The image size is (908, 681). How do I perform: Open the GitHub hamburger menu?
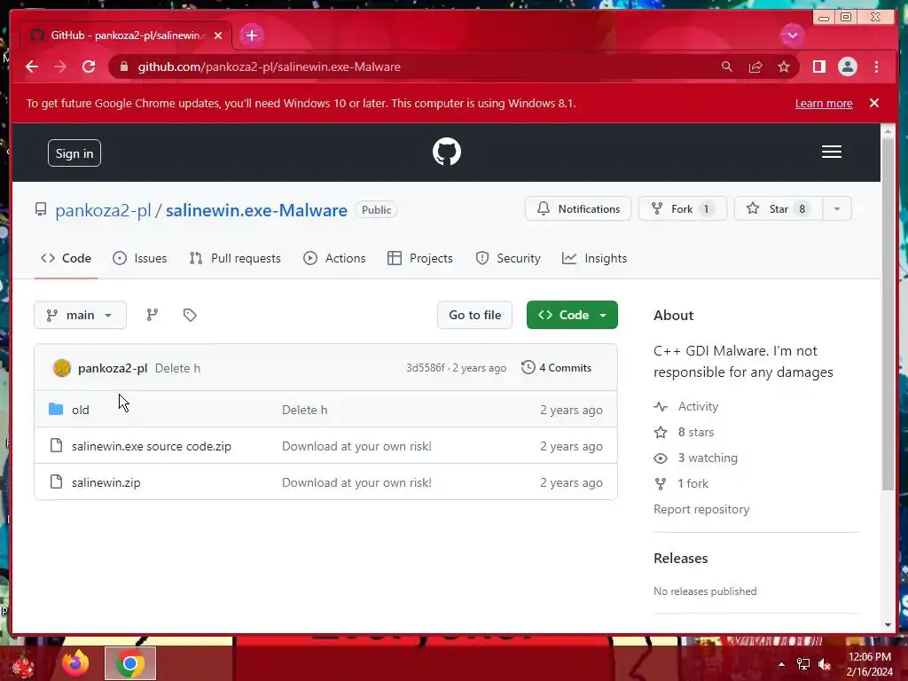[831, 152]
